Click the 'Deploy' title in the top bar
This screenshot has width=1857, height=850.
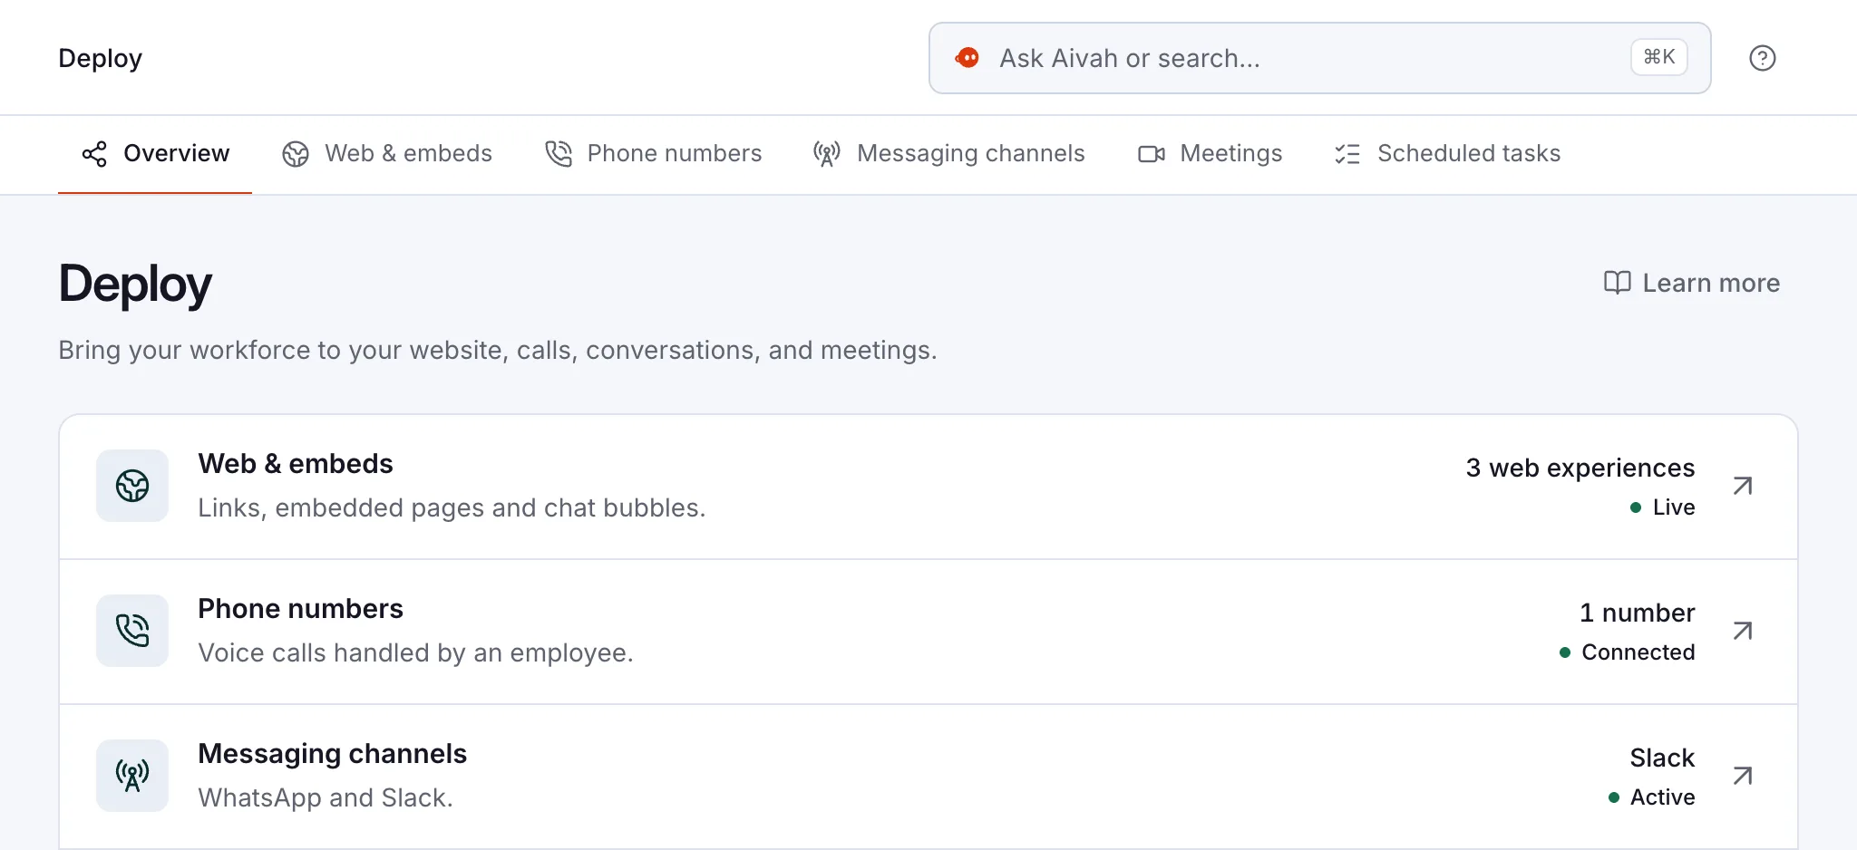click(100, 58)
